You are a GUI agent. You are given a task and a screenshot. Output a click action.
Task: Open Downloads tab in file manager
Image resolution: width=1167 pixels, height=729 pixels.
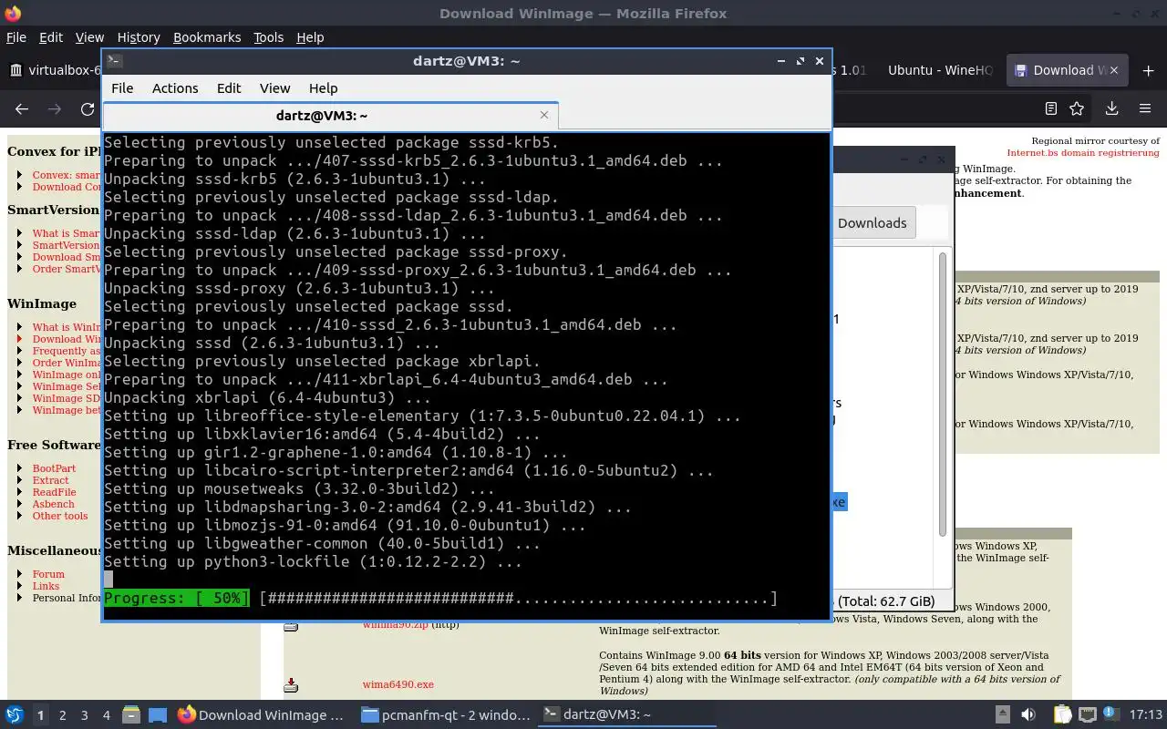point(872,222)
